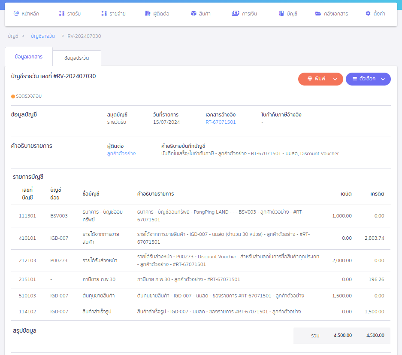Screen dimensions: 402x355
Task: Open contact ลูกค้าตัวอย่าง link
Action: (121, 153)
